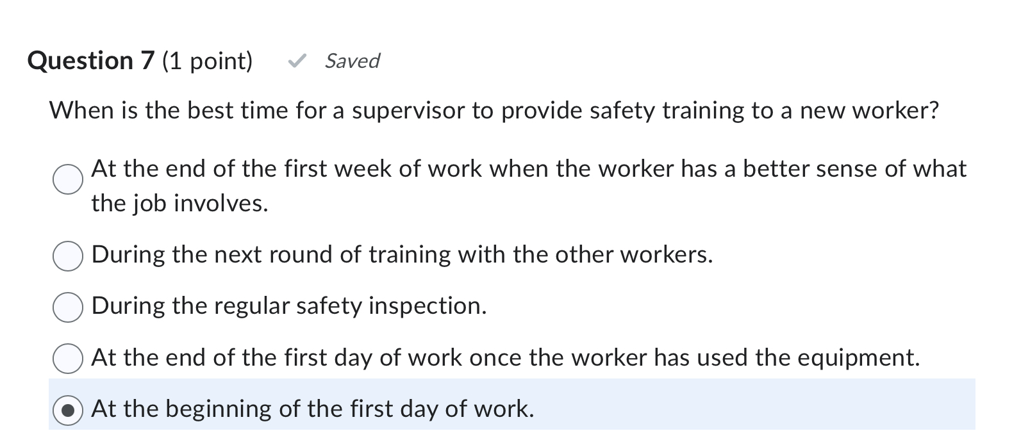This screenshot has height=447, width=1021.
Task: Click the empty radio beside the top answer
Action: click(67, 180)
